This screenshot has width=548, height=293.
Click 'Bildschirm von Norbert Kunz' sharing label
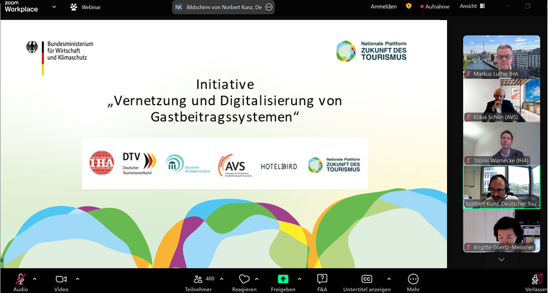[224, 7]
